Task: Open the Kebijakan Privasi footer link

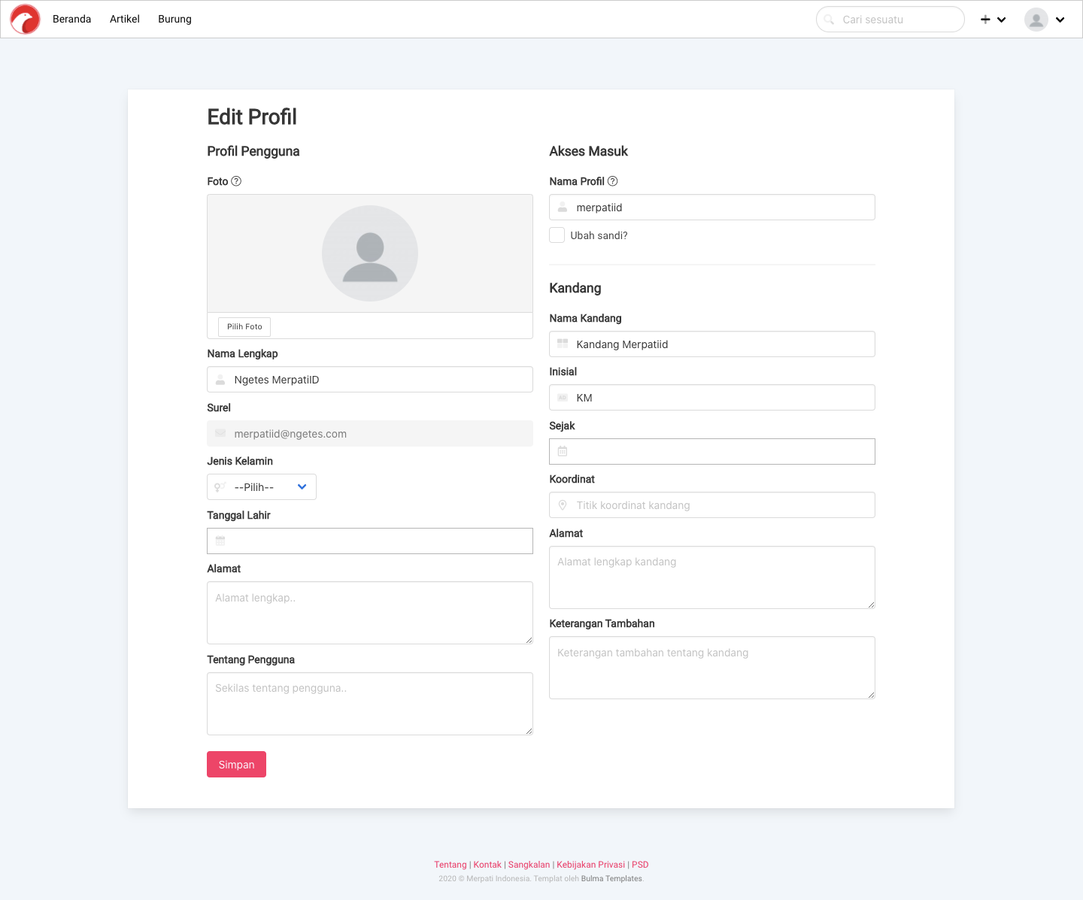Action: pos(590,865)
